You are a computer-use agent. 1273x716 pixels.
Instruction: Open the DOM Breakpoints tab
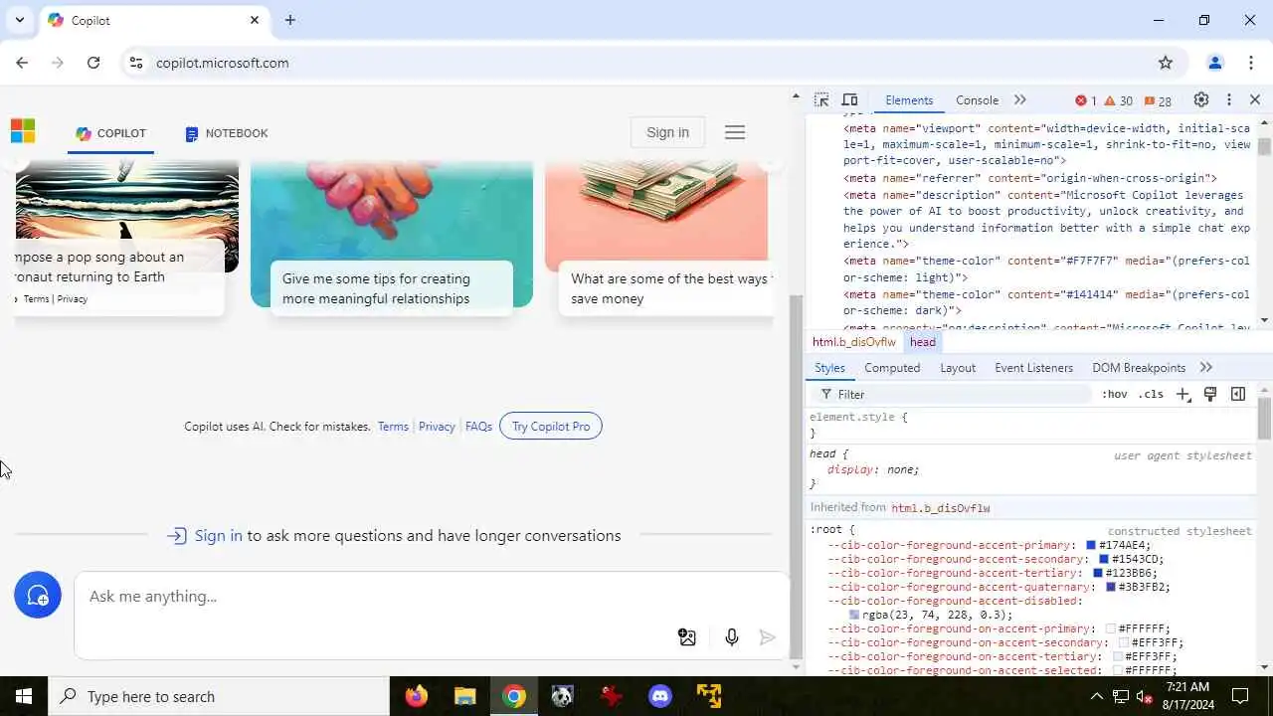click(x=1139, y=368)
